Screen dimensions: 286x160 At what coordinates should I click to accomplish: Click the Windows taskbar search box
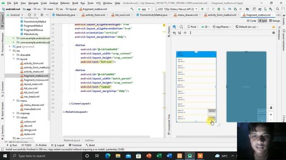[46, 156]
